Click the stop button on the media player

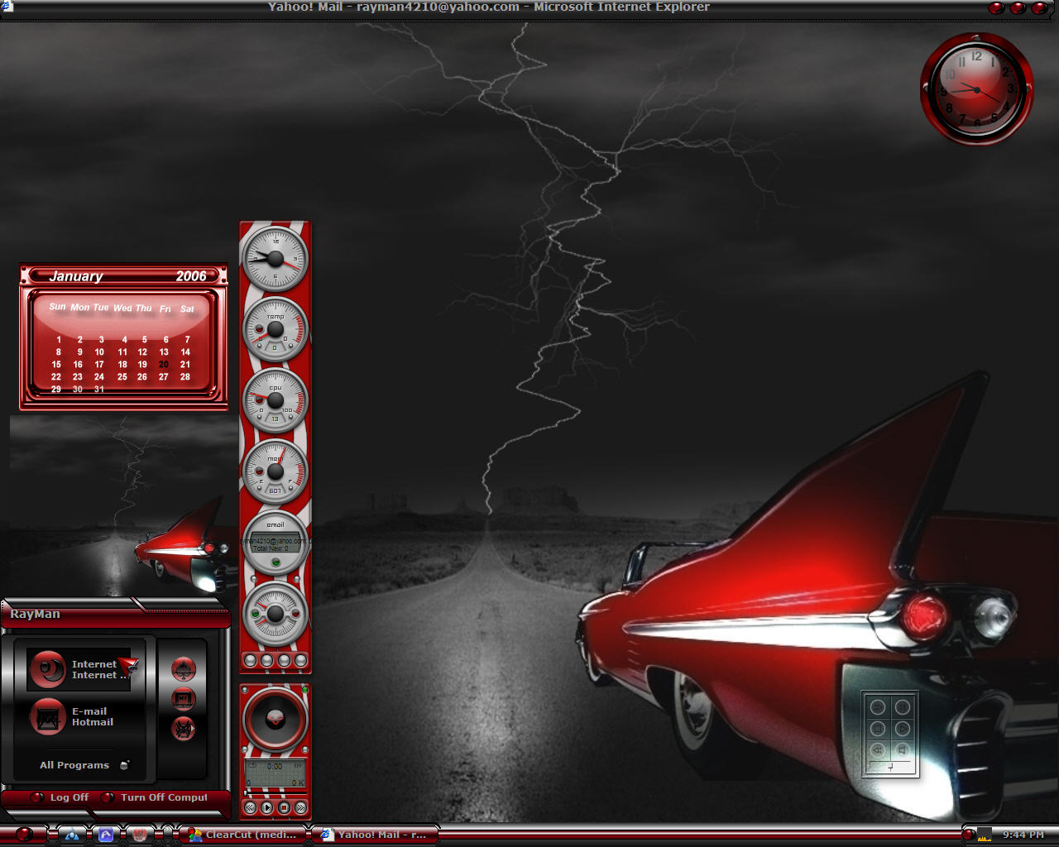click(284, 807)
